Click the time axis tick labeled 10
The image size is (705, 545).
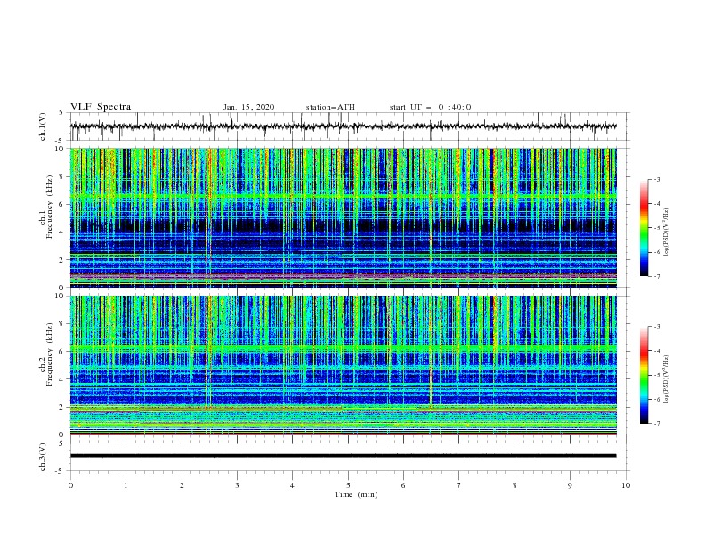point(626,485)
